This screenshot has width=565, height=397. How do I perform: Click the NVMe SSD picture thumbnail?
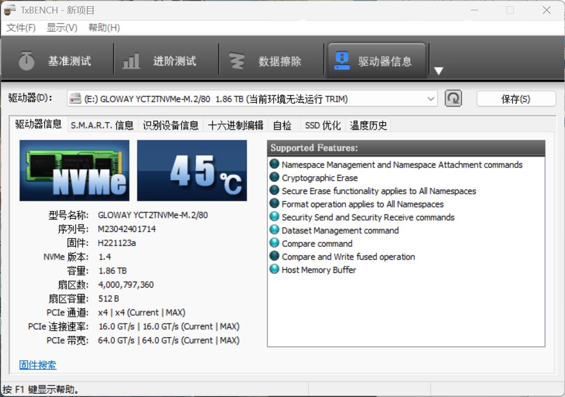tap(74, 170)
